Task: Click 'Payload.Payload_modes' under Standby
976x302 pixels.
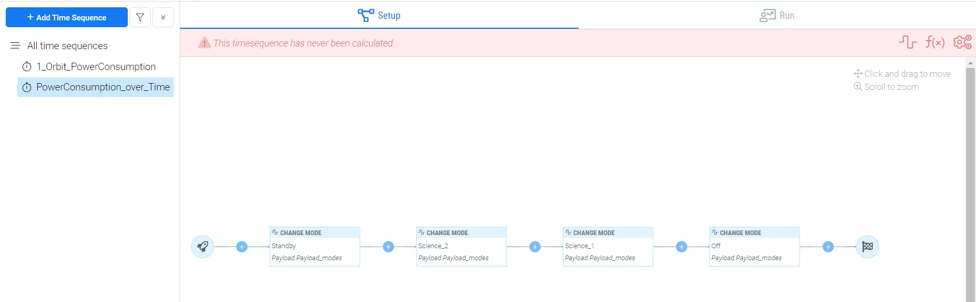Action: 307,258
